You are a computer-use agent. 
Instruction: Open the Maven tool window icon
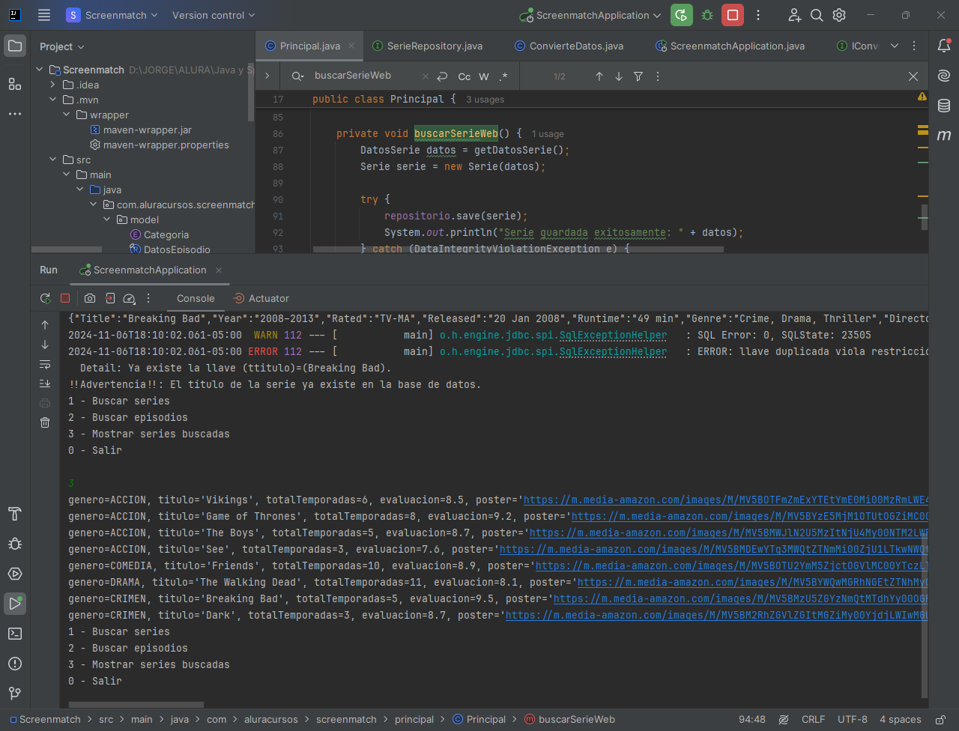tap(944, 136)
